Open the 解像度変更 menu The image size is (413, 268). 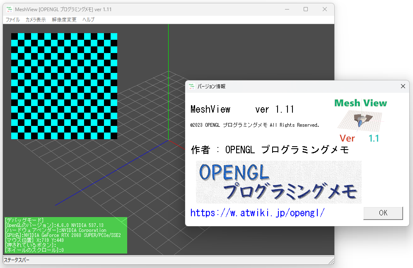point(64,20)
